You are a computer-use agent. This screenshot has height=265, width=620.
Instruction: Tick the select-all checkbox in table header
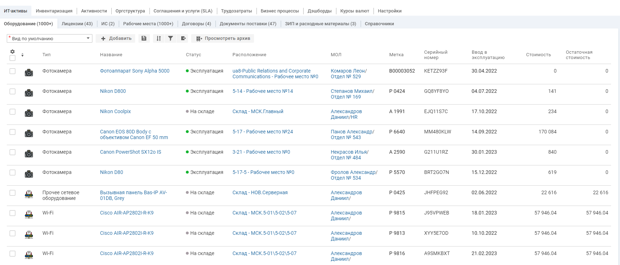tap(12, 58)
